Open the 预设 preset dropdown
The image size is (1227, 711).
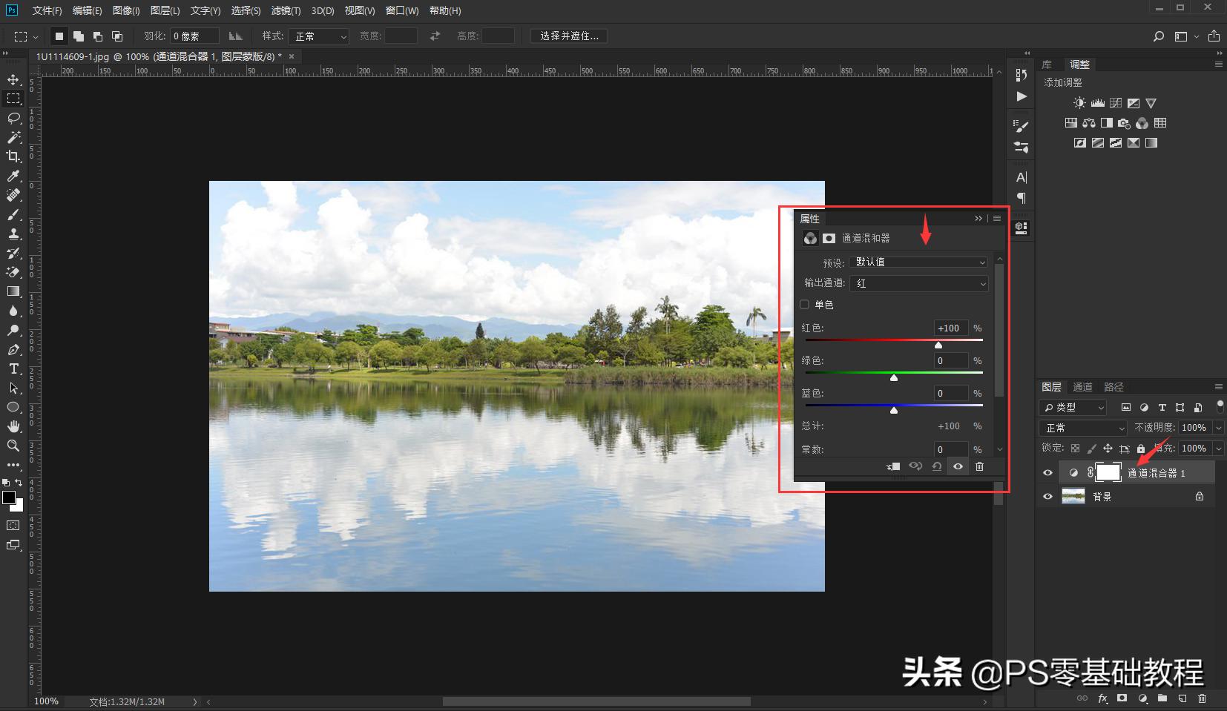click(919, 262)
